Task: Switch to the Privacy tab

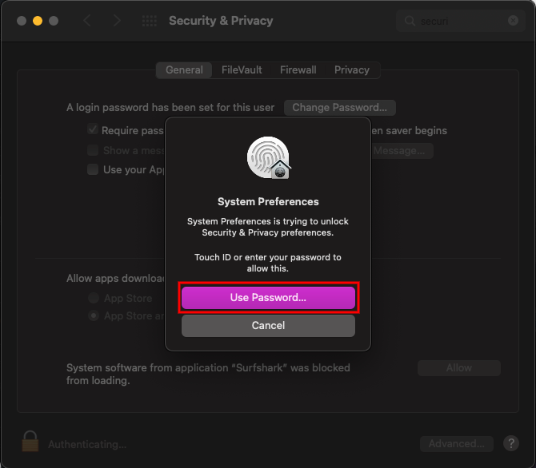Action: coord(352,70)
